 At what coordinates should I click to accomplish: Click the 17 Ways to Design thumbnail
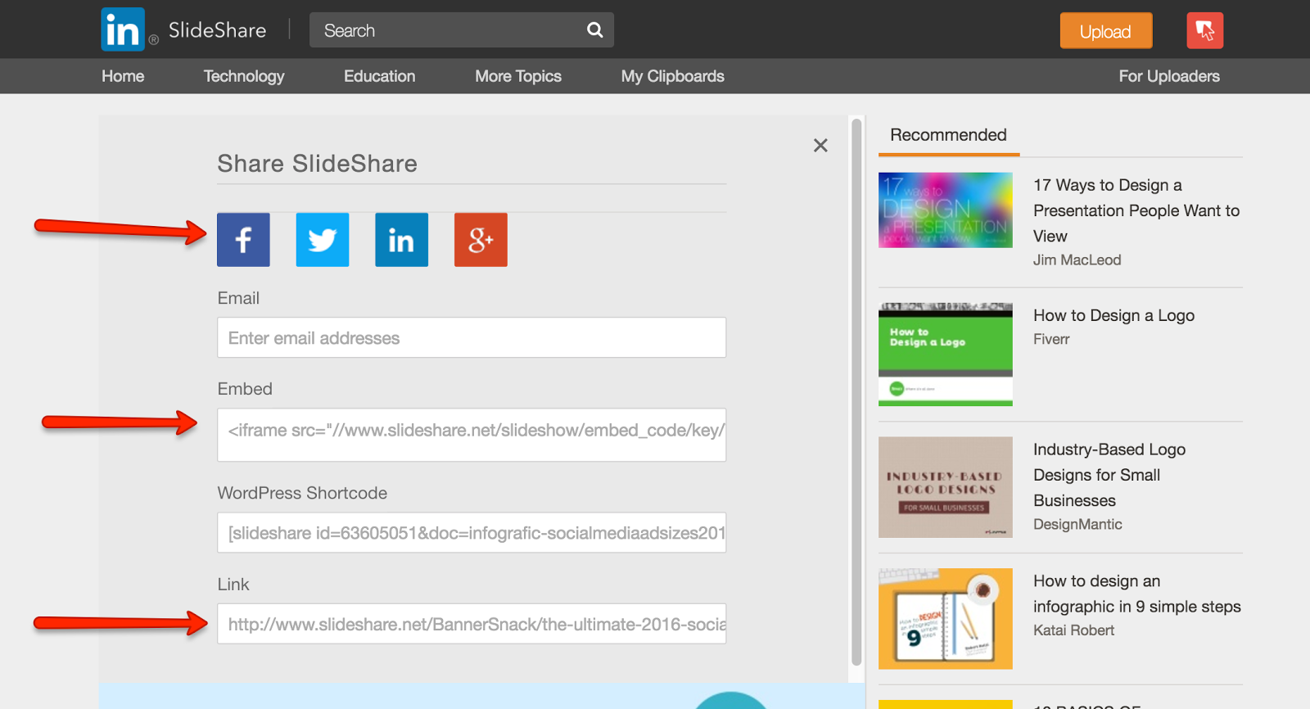[946, 210]
